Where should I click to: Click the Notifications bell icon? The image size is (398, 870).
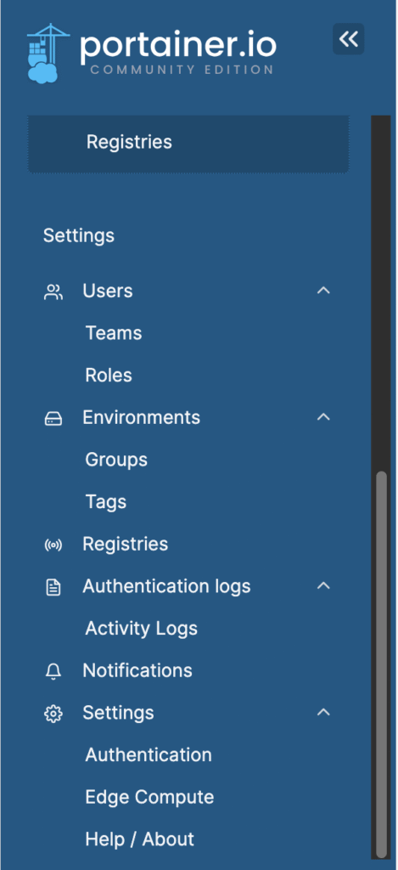pyautogui.click(x=53, y=671)
